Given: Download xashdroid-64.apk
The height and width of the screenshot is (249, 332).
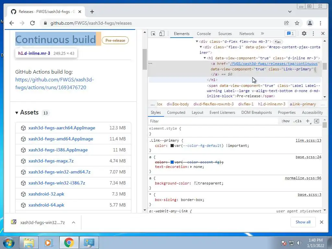Looking at the screenshot, I should [x=46, y=205].
